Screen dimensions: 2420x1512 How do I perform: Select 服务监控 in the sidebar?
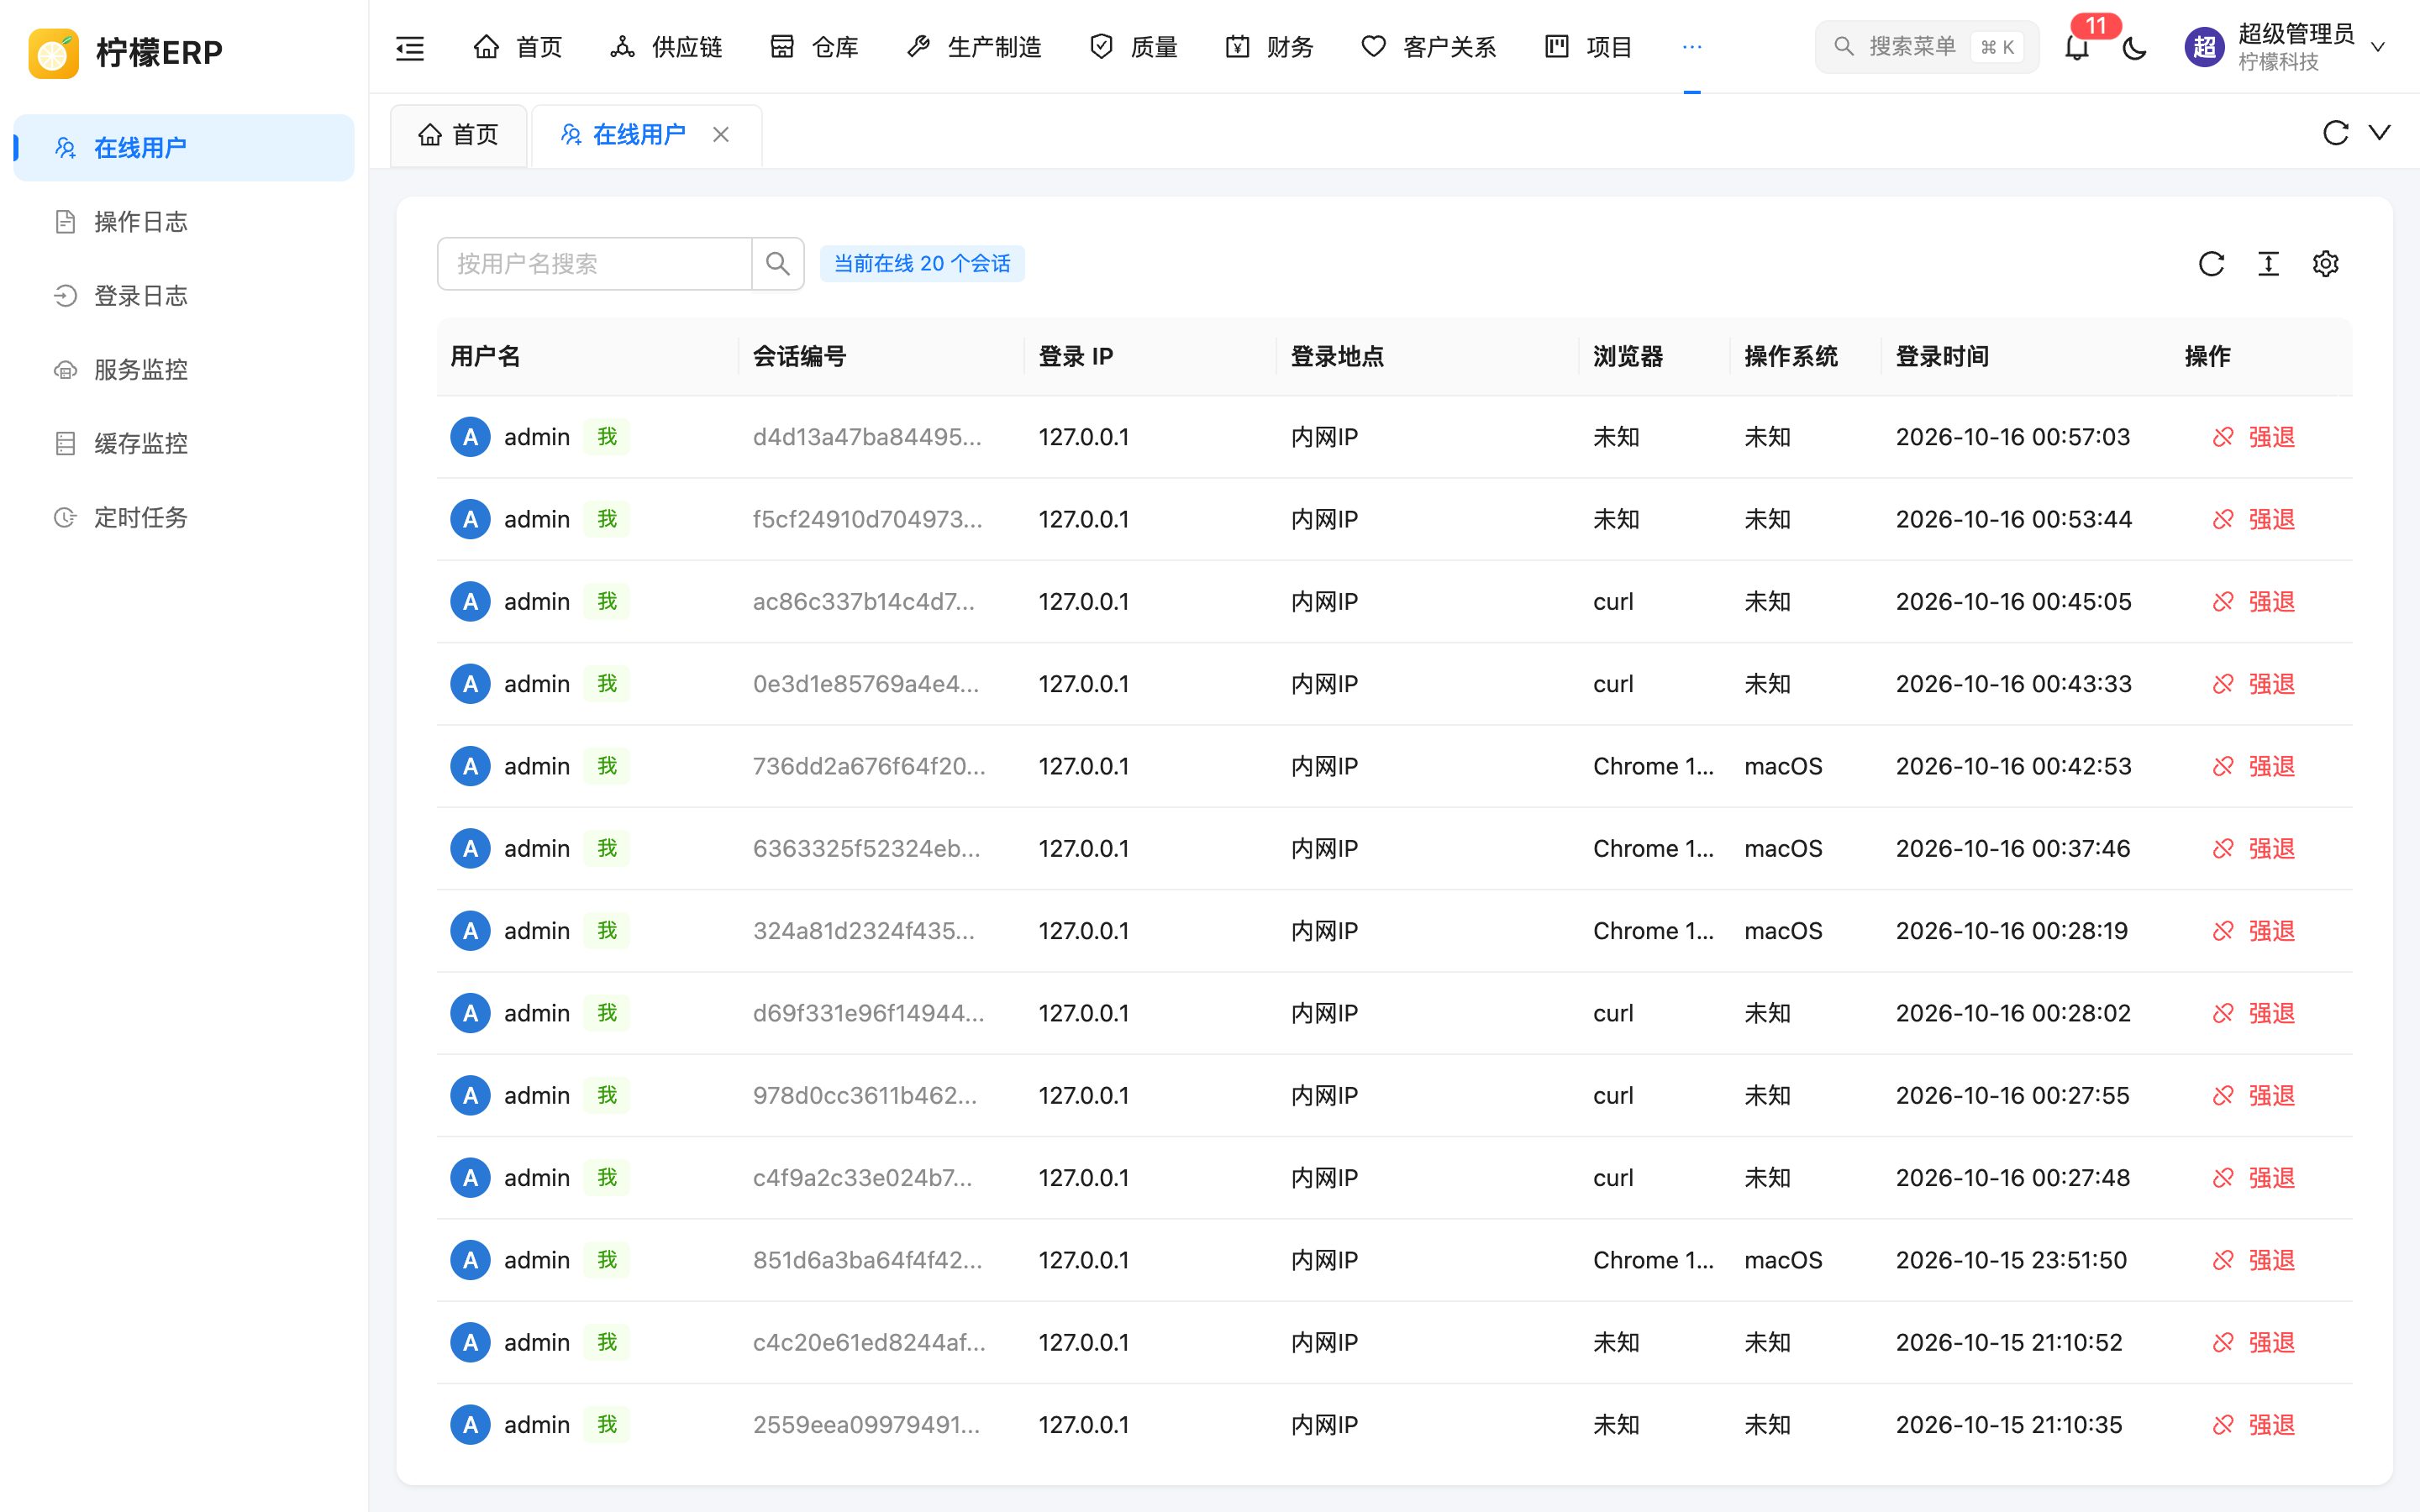coord(184,370)
